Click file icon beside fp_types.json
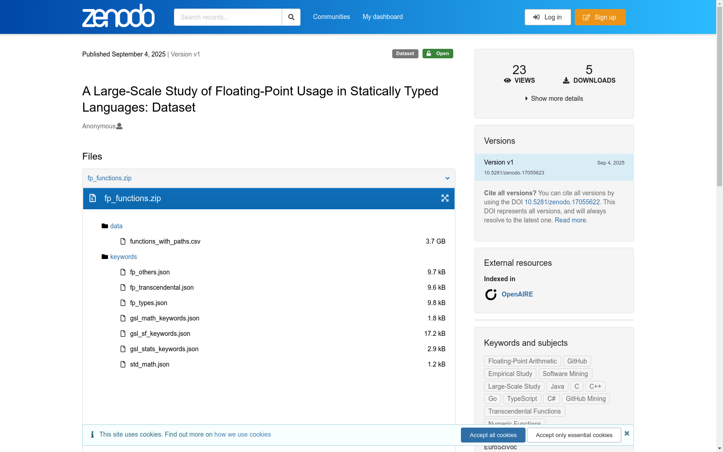Image resolution: width=723 pixels, height=452 pixels. [123, 303]
